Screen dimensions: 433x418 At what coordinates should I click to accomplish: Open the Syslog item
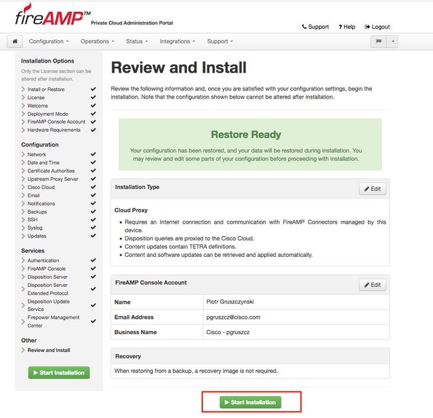pos(35,228)
